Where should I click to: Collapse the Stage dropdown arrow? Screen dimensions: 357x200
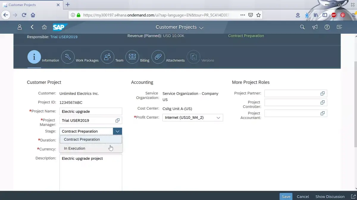pyautogui.click(x=118, y=131)
